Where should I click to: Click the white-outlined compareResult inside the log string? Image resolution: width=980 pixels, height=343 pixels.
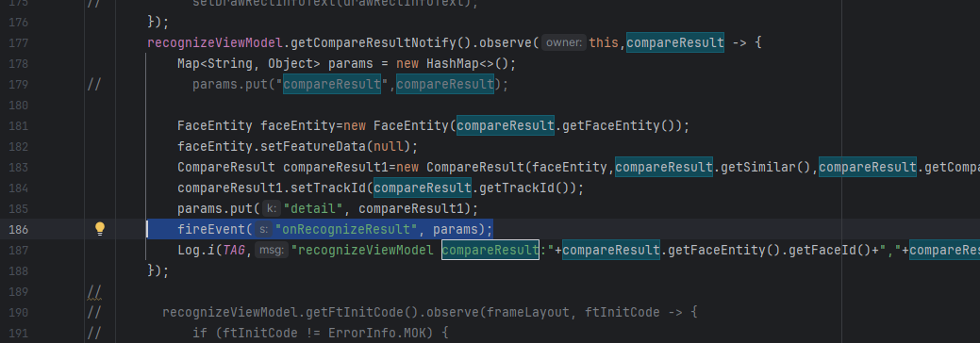tap(490, 250)
